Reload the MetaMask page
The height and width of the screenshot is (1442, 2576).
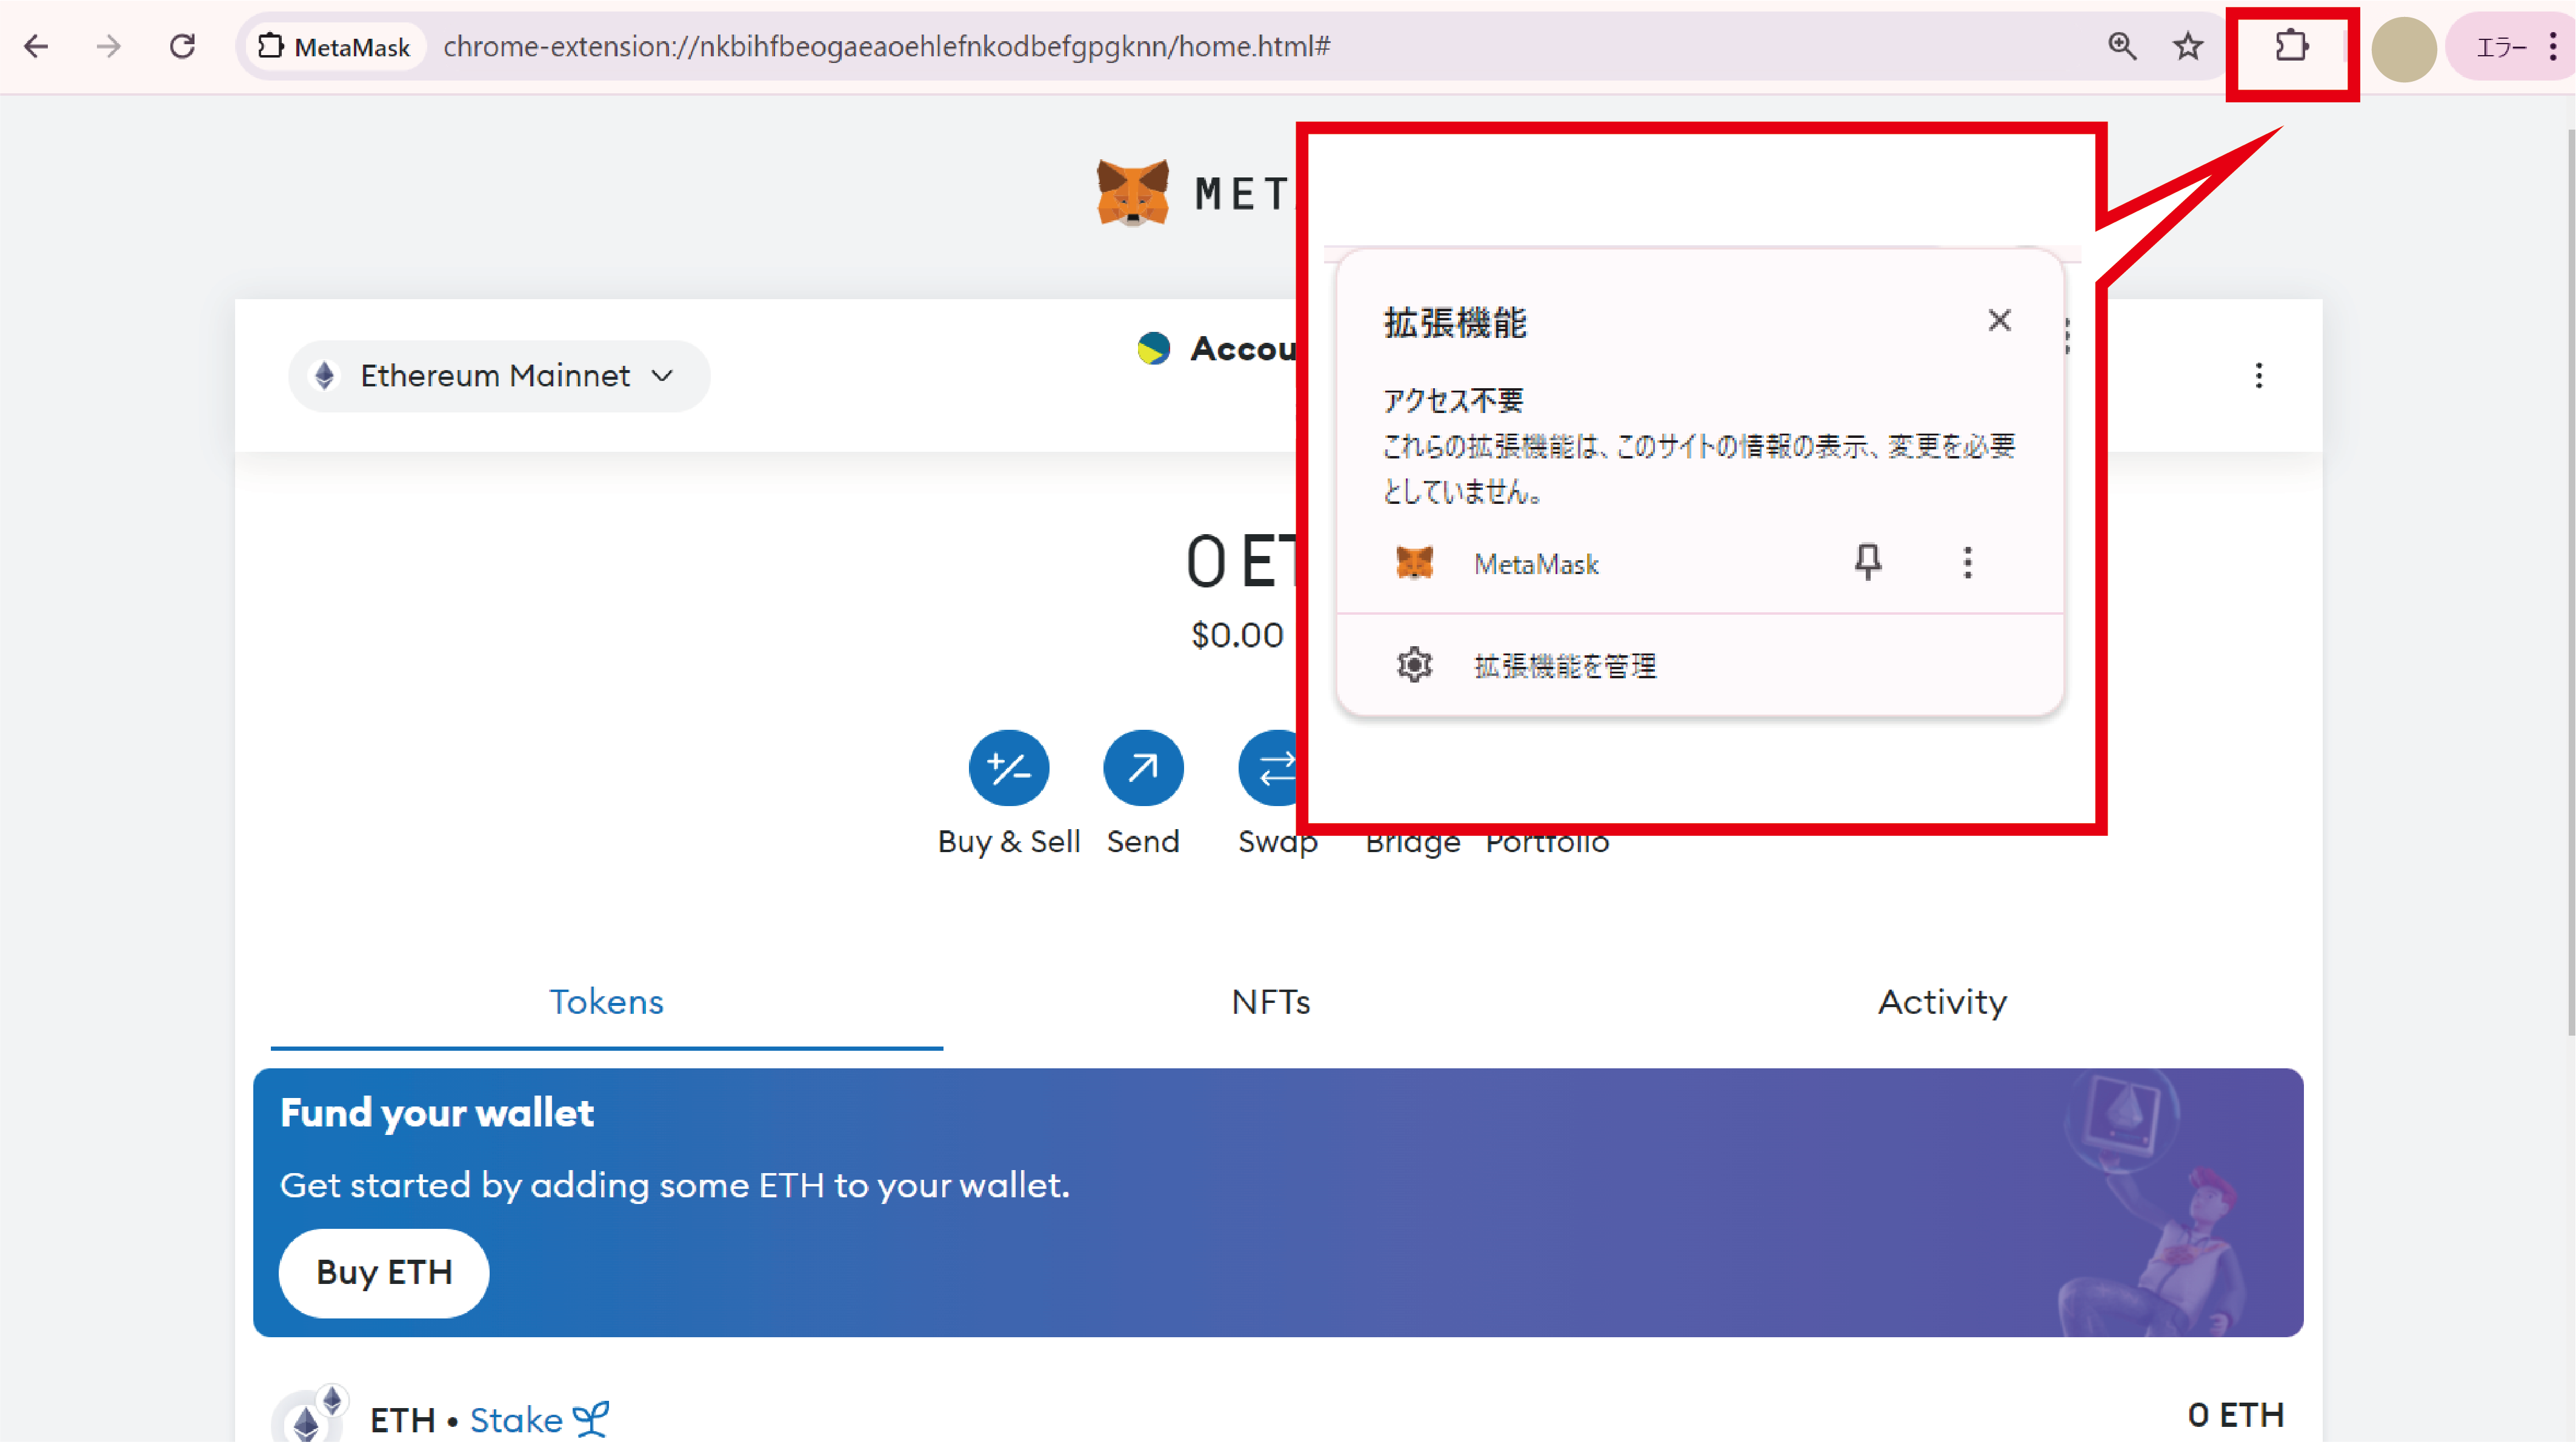182,46
